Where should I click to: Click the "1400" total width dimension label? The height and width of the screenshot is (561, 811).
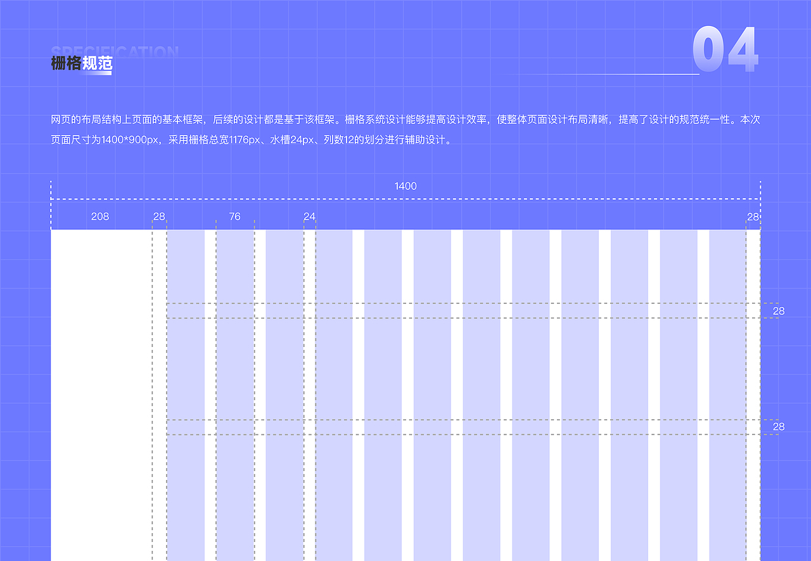pyautogui.click(x=404, y=186)
